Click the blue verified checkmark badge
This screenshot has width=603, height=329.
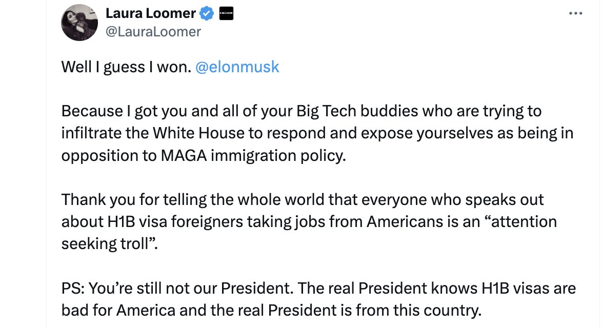(207, 13)
